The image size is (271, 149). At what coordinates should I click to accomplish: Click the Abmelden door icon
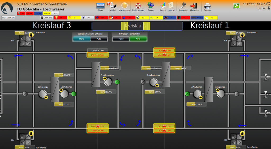point(194,6)
